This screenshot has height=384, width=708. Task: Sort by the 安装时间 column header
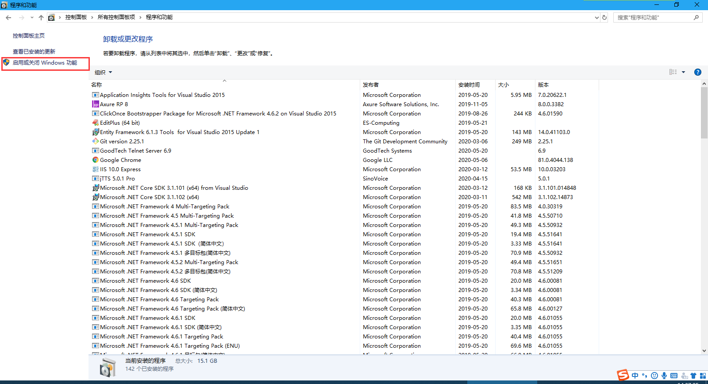(475, 84)
